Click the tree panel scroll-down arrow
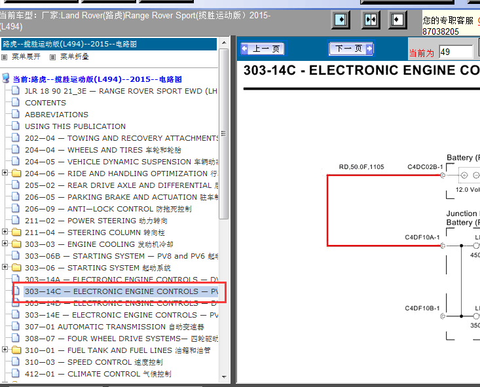The height and width of the screenshot is (387, 480). (224, 377)
